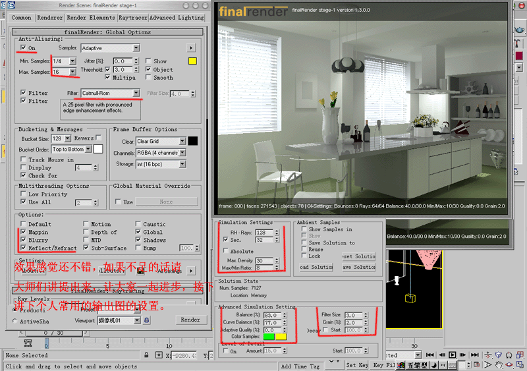Switch to the Common tab
The width and height of the screenshot is (527, 371).
coord(21,18)
